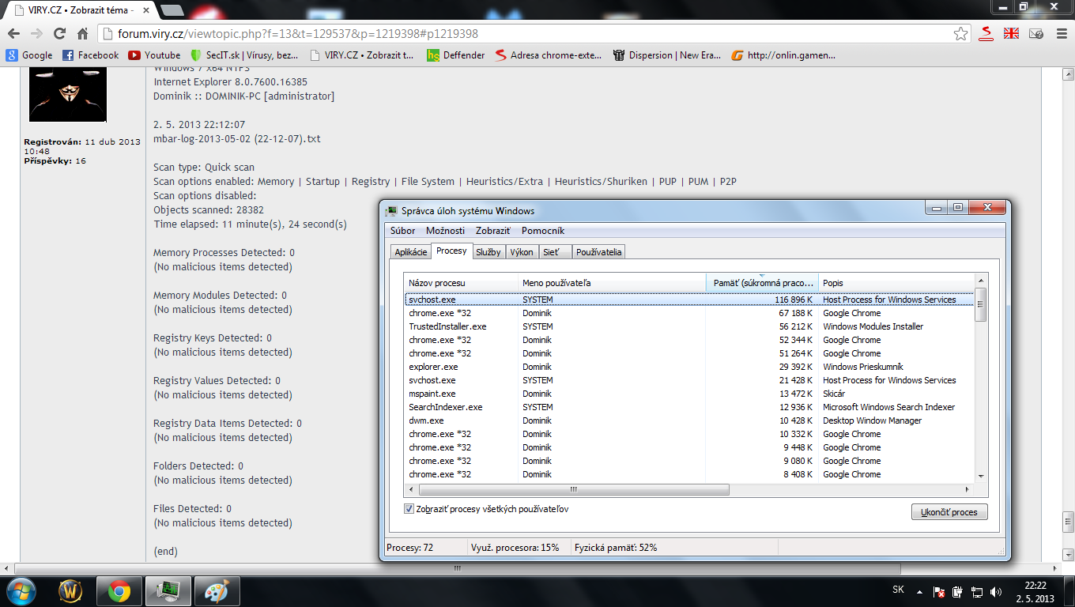Sort by the 'Pamäť' column header
Viewport: 1075px width, 607px height.
click(x=762, y=283)
